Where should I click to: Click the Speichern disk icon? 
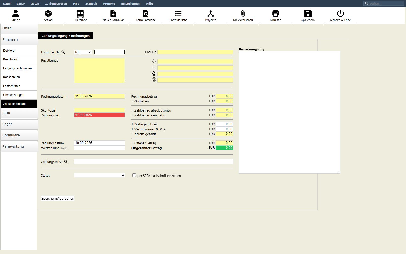308,13
